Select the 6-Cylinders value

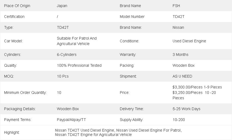pos(67,55)
